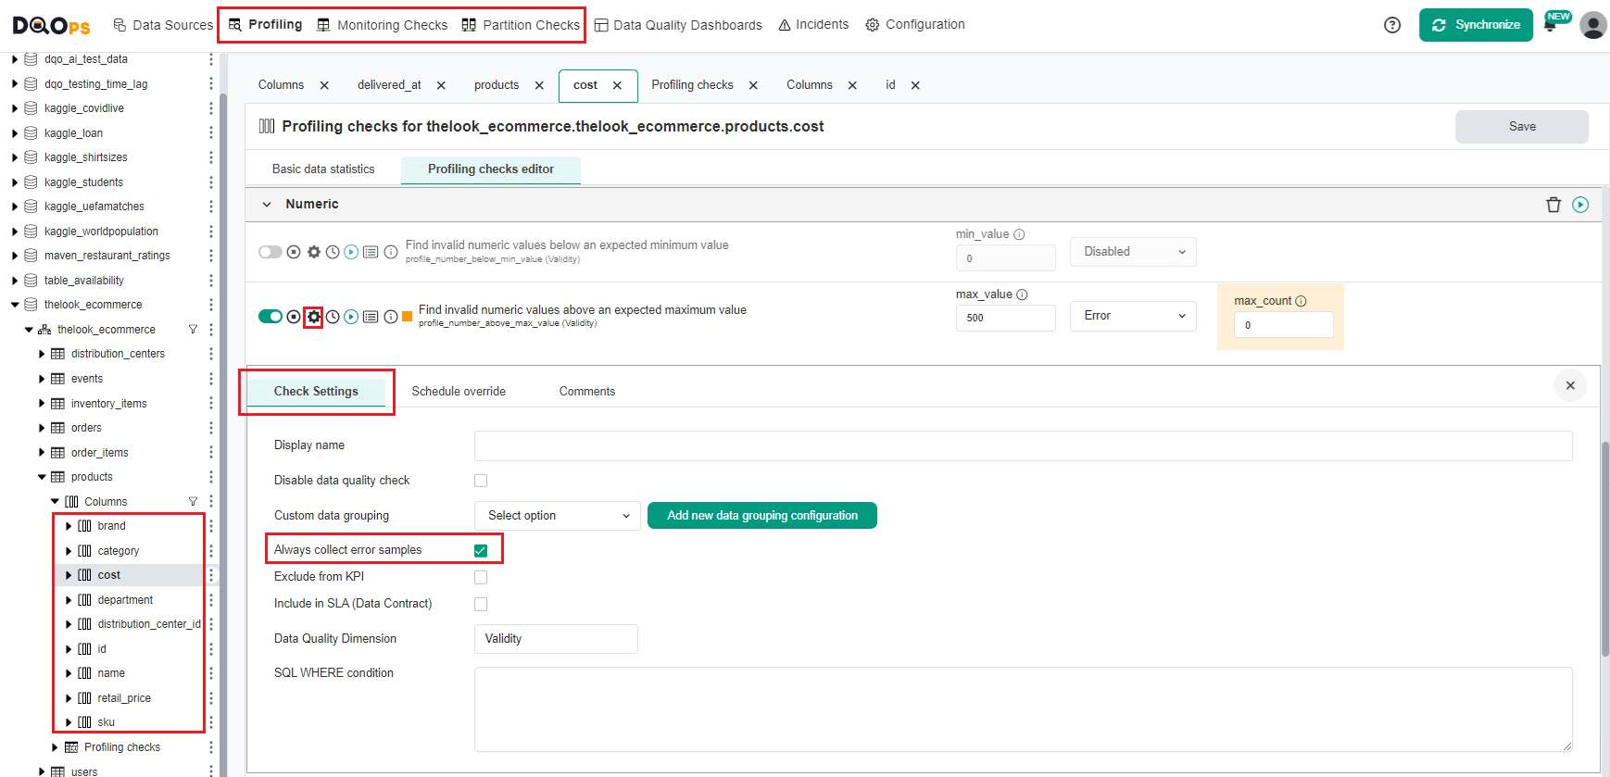Click the Synchronize button
This screenshot has width=1610, height=777.
pos(1476,25)
